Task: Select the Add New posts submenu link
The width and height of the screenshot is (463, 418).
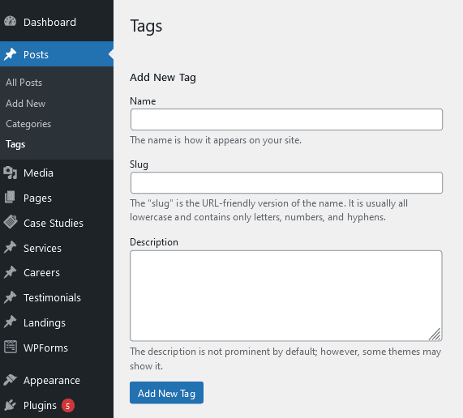Action: click(x=25, y=104)
